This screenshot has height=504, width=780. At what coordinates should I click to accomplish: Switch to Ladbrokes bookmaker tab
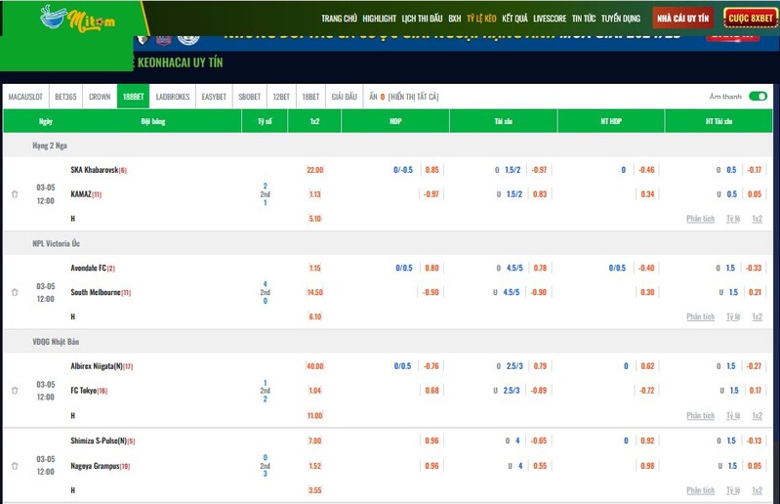point(173,97)
